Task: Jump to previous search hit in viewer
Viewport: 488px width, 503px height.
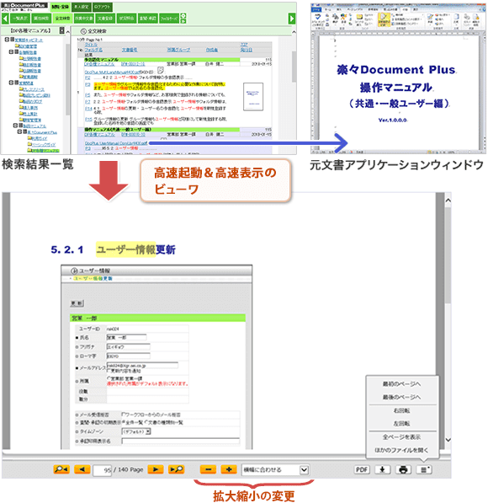Action: [x=61, y=469]
